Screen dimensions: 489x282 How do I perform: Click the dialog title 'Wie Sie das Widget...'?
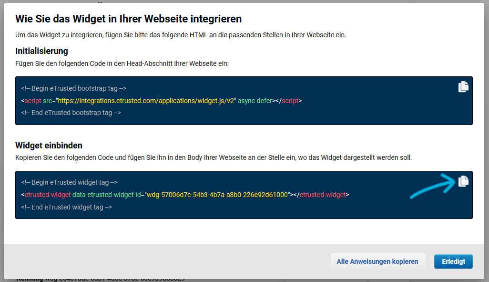(x=129, y=19)
